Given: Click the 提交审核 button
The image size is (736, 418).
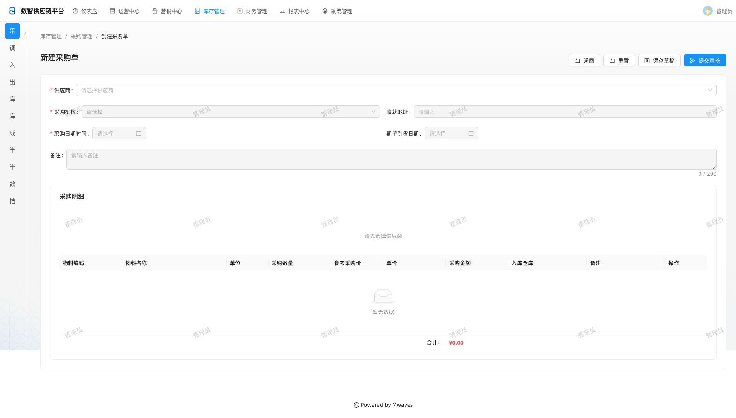Looking at the screenshot, I should click(705, 60).
